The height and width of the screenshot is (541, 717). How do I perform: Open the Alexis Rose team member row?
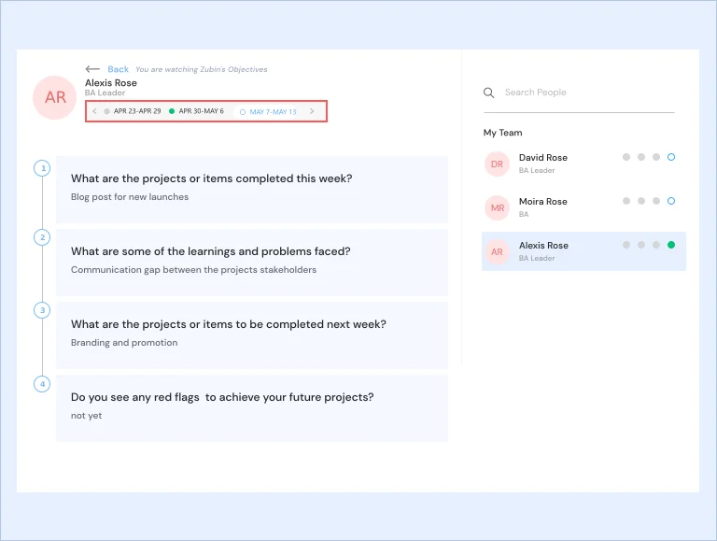click(x=583, y=251)
